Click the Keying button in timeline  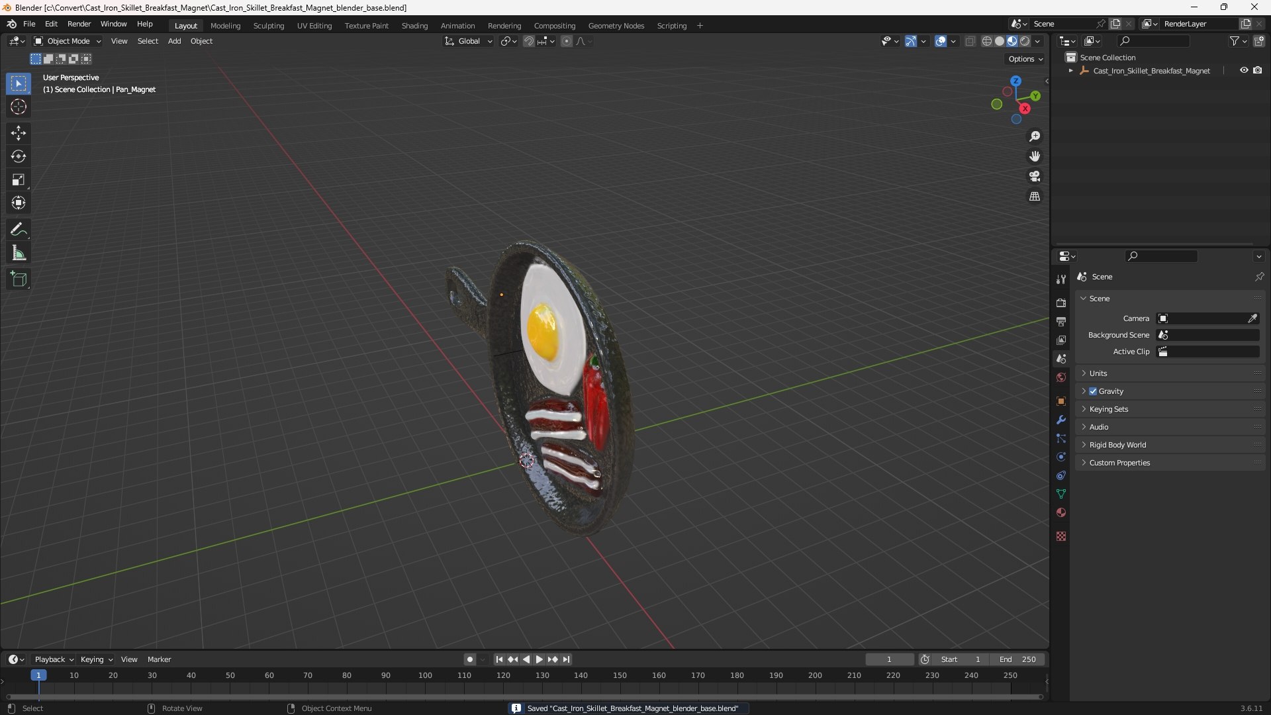96,659
